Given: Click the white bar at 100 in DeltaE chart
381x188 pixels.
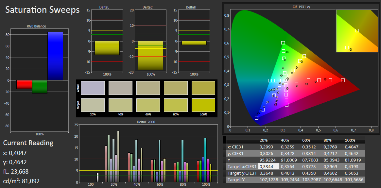Looking at the screenshot, I should (x=98, y=177).
